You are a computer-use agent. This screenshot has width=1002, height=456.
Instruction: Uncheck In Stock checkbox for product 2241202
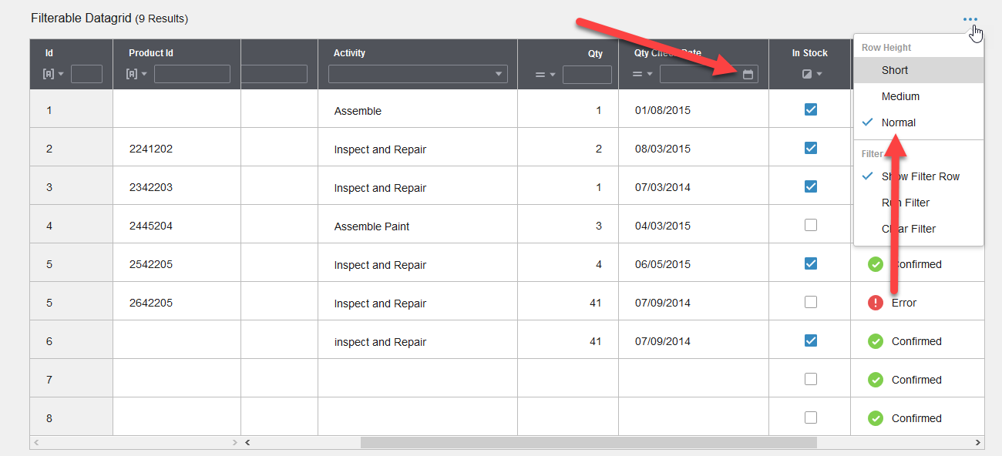pos(810,148)
